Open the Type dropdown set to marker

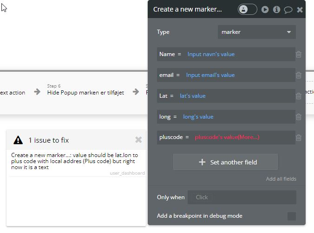pyautogui.click(x=256, y=32)
